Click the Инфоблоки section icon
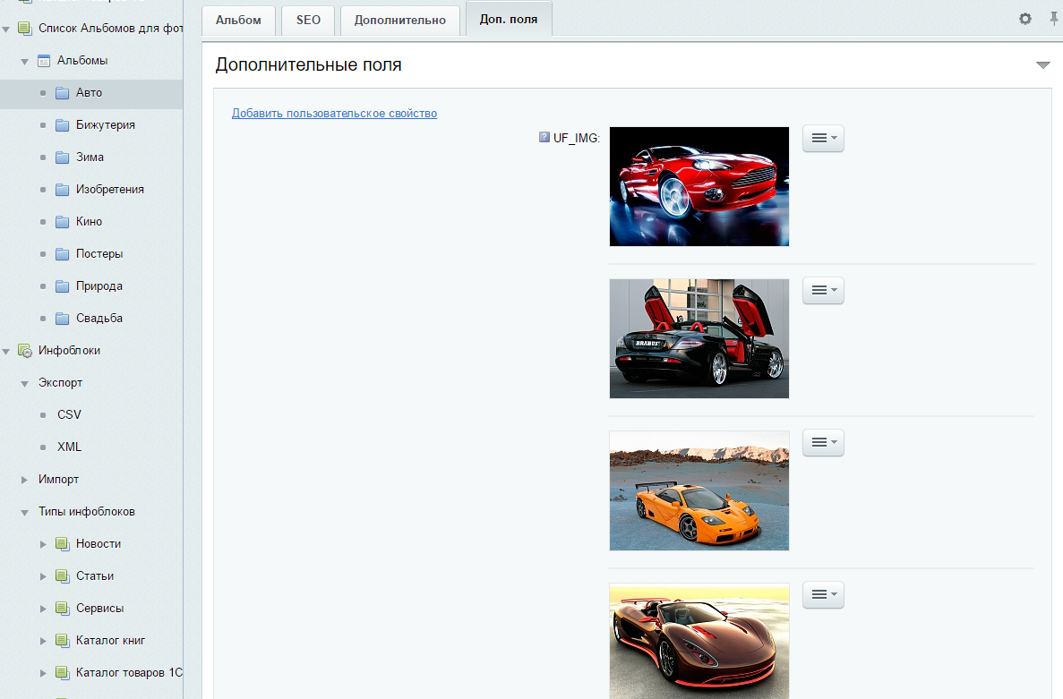 (25, 351)
